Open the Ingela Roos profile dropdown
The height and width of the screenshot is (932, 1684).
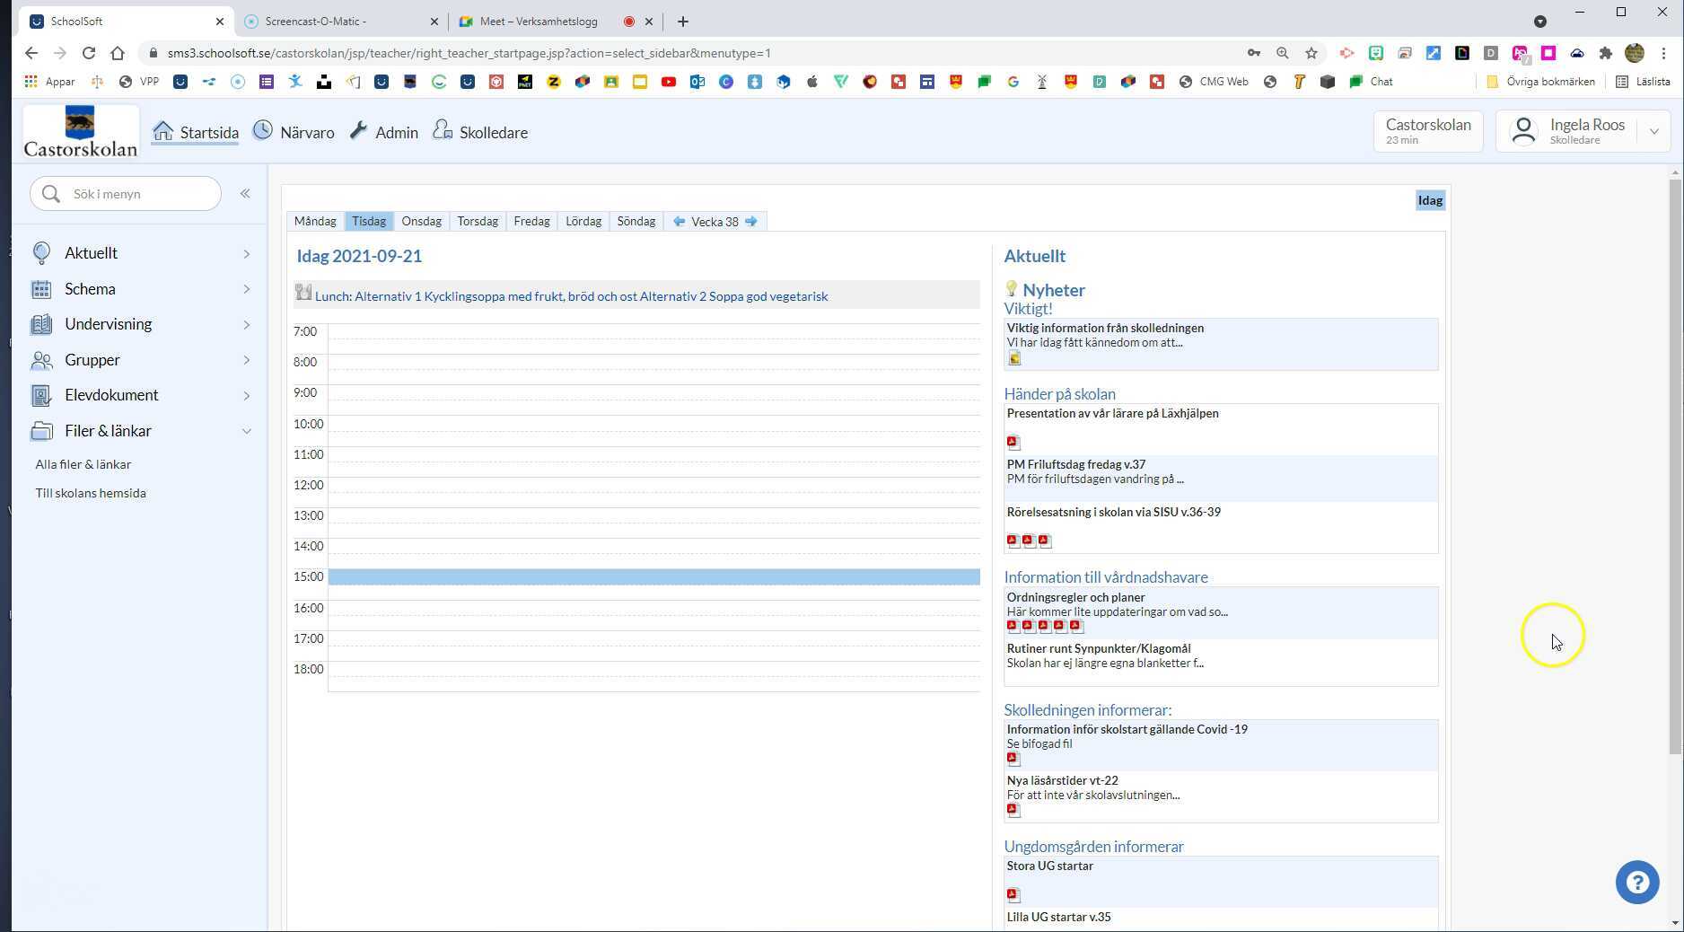(1654, 131)
